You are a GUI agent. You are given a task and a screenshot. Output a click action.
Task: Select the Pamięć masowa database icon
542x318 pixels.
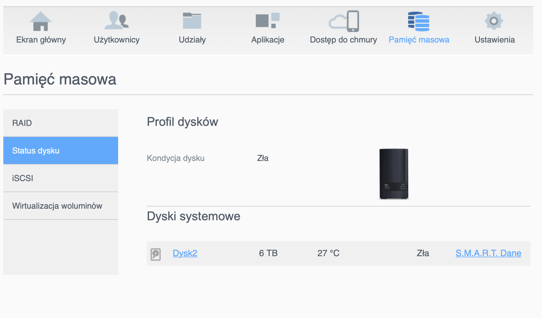[x=419, y=22]
